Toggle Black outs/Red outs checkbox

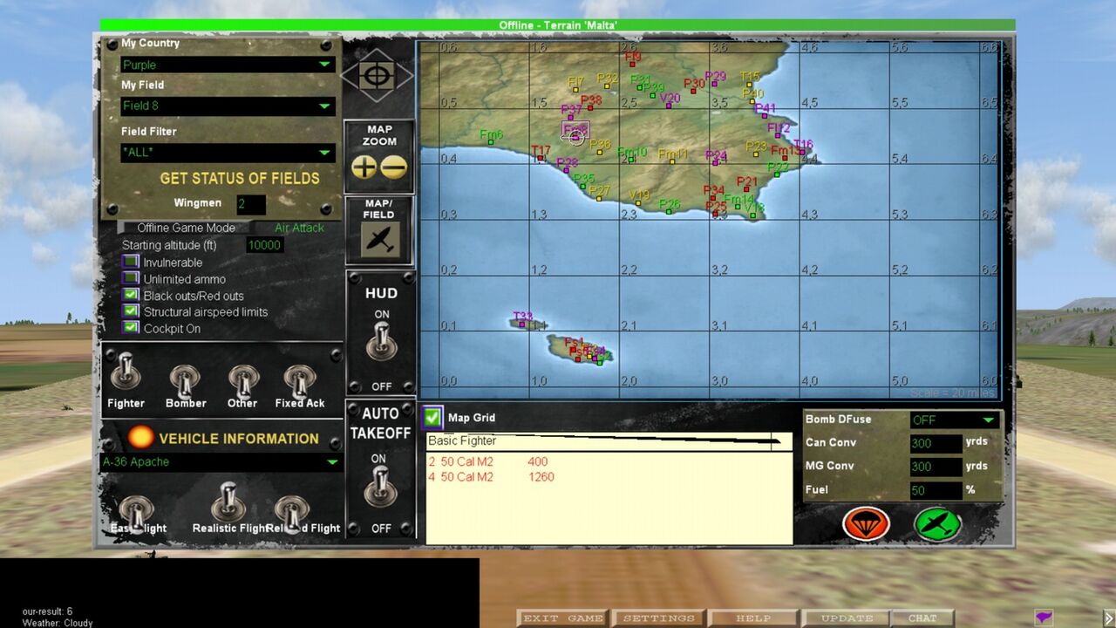tap(131, 295)
